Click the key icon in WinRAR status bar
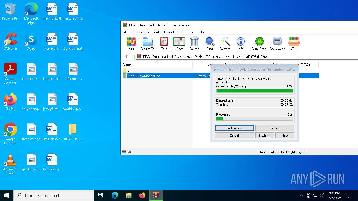 pyautogui.click(x=129, y=152)
